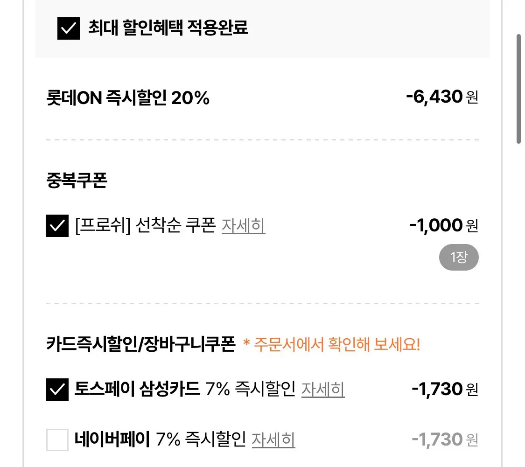Click the vertical scrollbar thumb
Viewport: 525px width, 467px height.
coord(518,89)
